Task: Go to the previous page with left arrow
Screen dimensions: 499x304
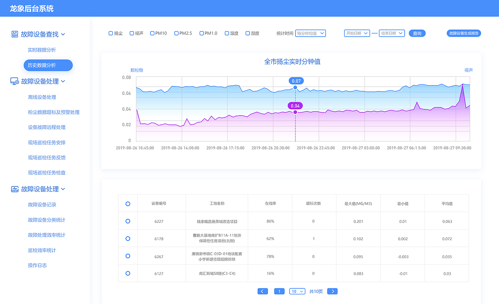Action: pyautogui.click(x=263, y=292)
